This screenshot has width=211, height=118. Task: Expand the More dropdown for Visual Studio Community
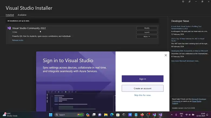tap(147, 36)
